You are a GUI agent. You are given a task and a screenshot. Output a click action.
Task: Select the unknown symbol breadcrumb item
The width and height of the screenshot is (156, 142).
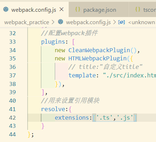[x=142, y=22]
